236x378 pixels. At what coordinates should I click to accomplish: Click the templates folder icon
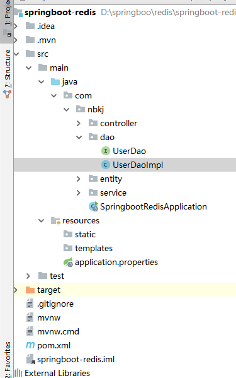coord(68,248)
